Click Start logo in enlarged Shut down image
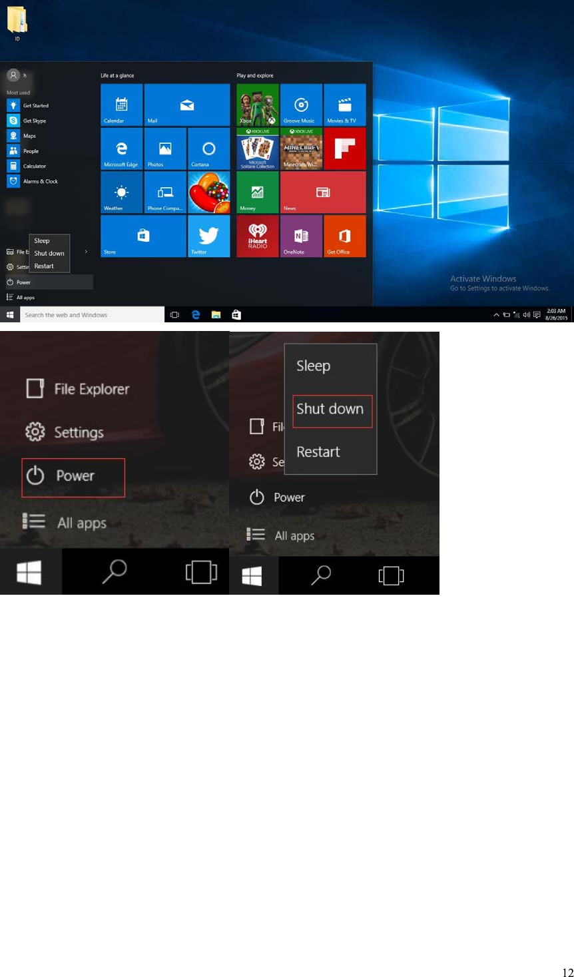The image size is (574, 977). coord(252,575)
